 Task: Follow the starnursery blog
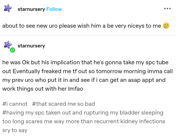coord(54,9)
